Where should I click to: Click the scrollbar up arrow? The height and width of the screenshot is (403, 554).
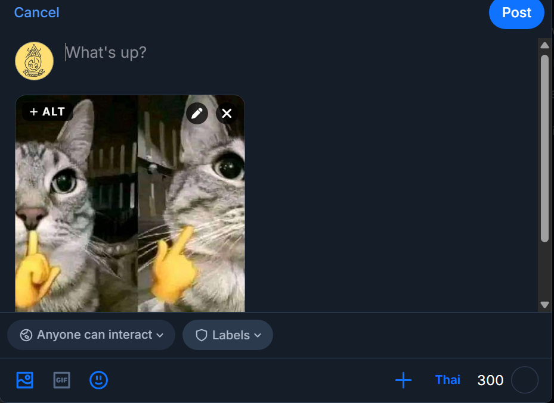544,45
